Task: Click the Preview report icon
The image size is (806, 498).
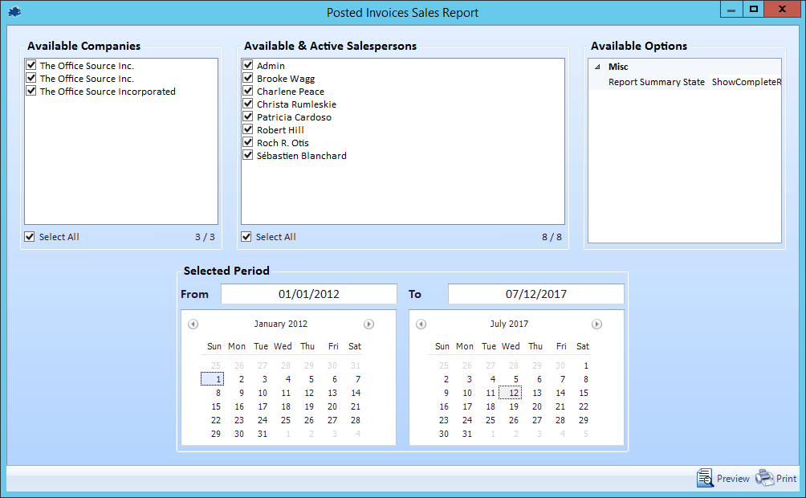Action: [x=705, y=478]
